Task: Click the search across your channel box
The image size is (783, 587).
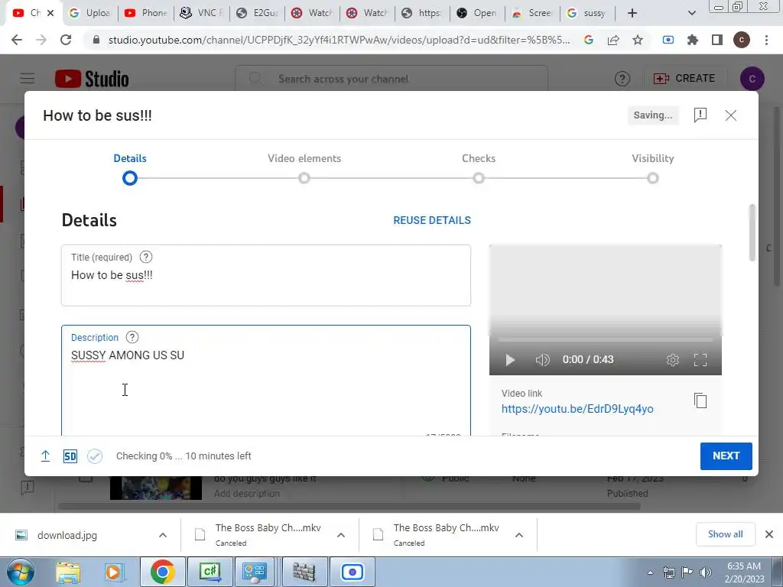Action: [x=391, y=79]
